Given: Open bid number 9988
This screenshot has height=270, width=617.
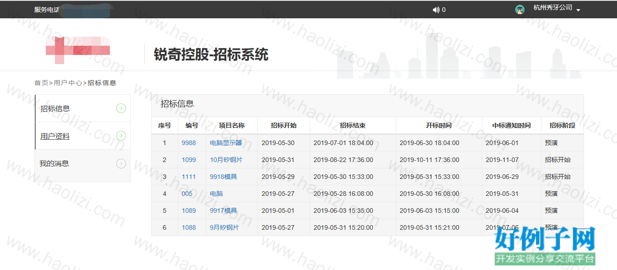Looking at the screenshot, I should click(x=189, y=143).
